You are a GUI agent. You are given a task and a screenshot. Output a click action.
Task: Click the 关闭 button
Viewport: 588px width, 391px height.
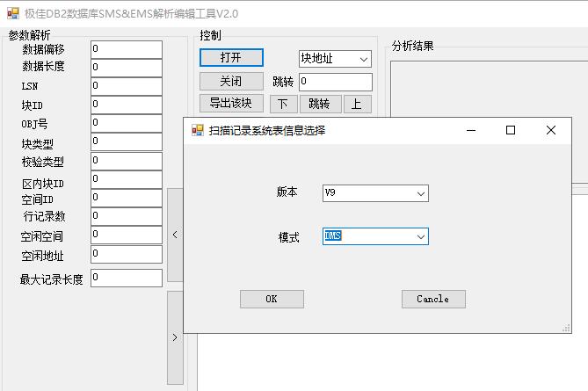(x=231, y=81)
